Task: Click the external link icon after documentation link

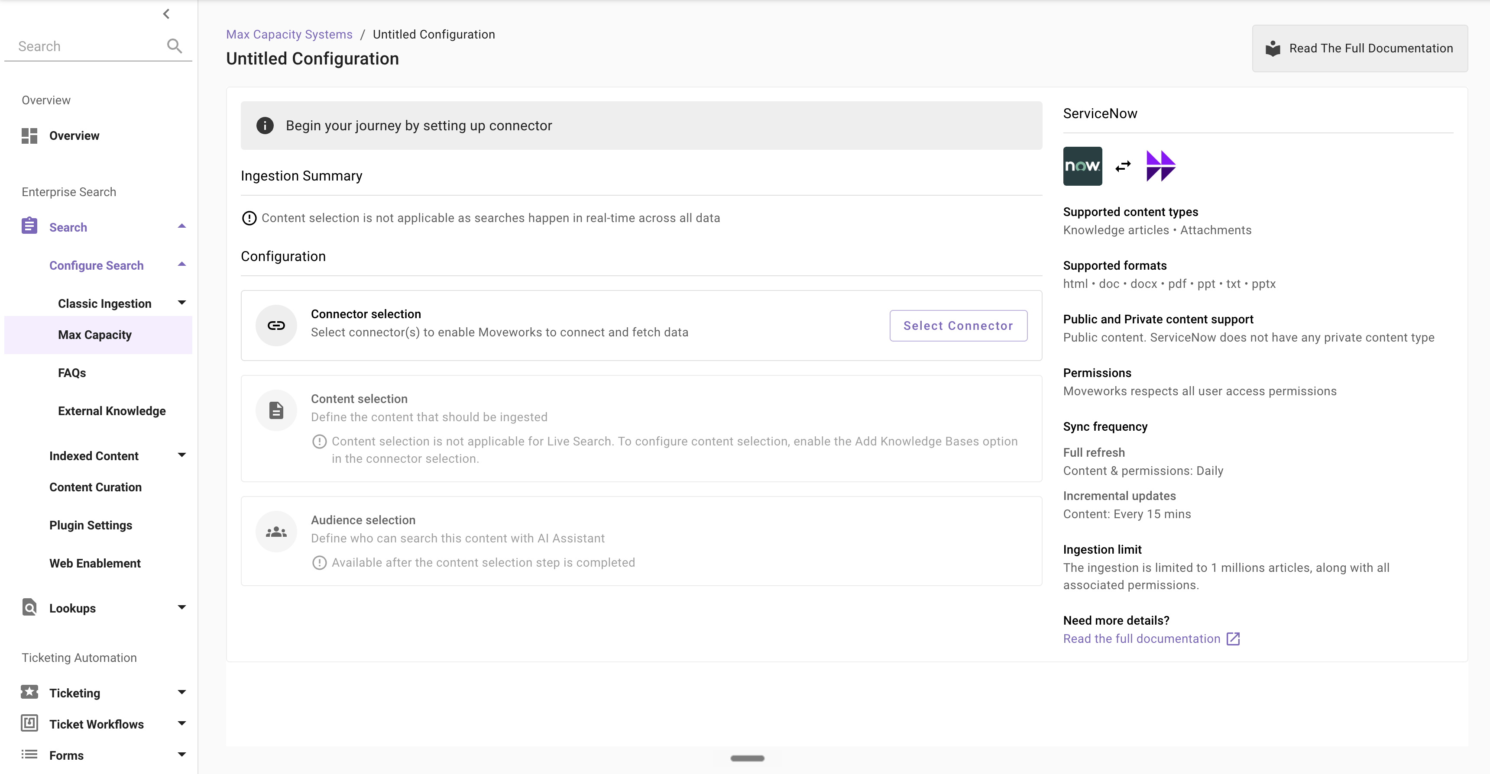Action: coord(1233,639)
